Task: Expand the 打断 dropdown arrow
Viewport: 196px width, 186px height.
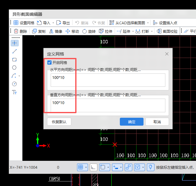Action: (152, 31)
